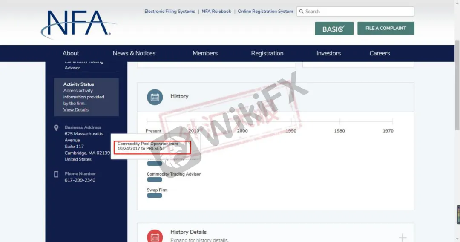Open the Electronic Filing Systems link
The image size is (460, 242).
pos(170,12)
